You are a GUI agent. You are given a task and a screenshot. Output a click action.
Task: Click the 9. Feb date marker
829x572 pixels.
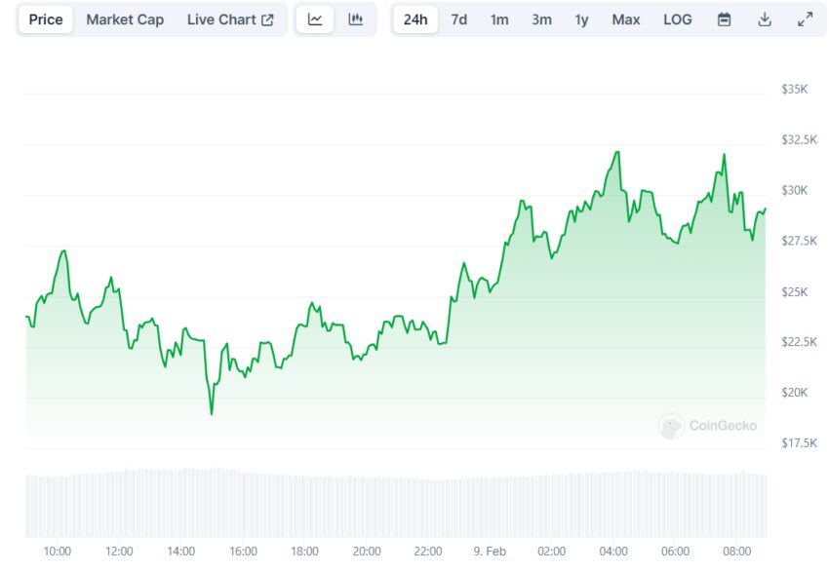coord(490,552)
